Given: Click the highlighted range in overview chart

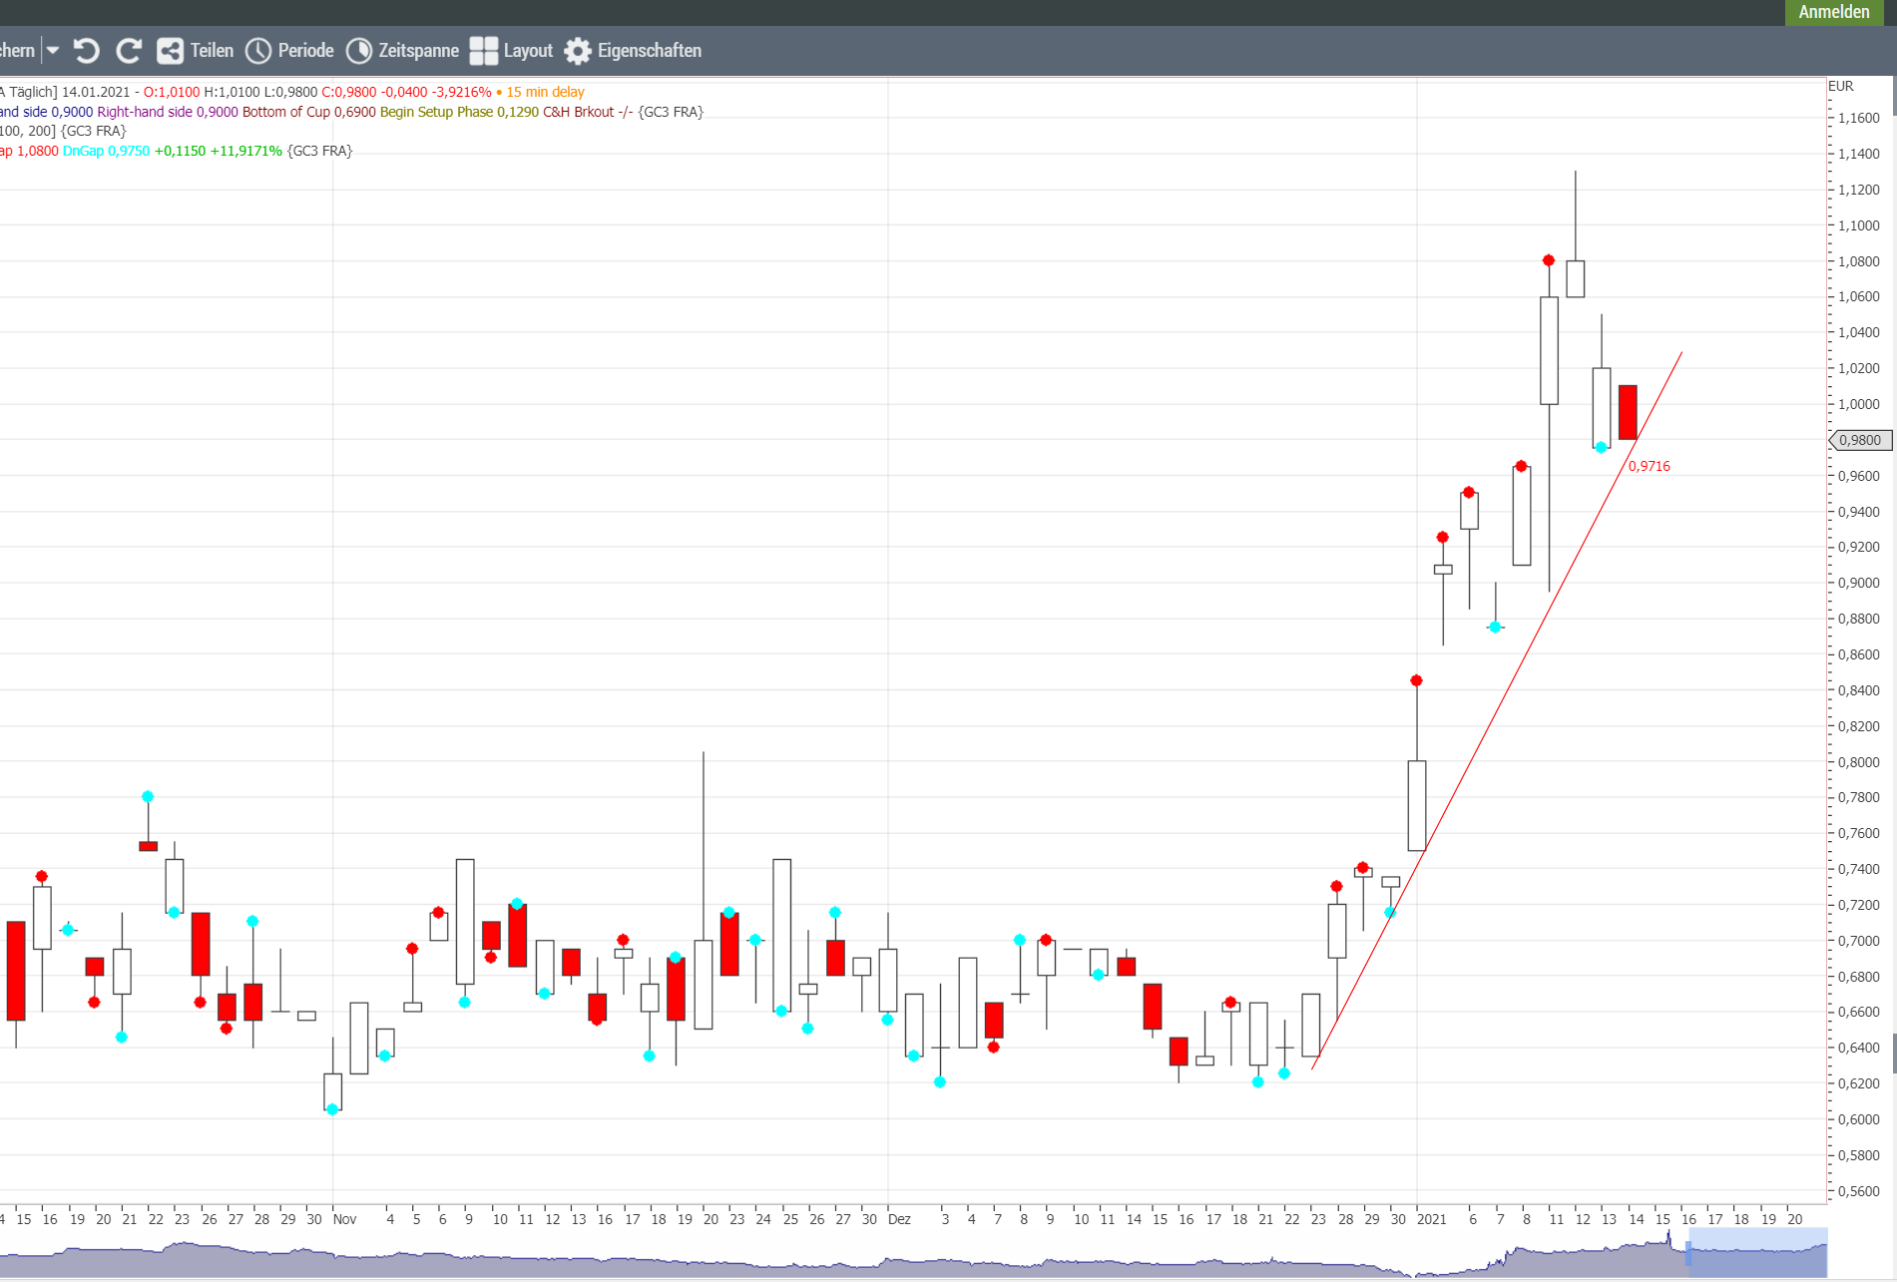Looking at the screenshot, I should [x=1756, y=1252].
